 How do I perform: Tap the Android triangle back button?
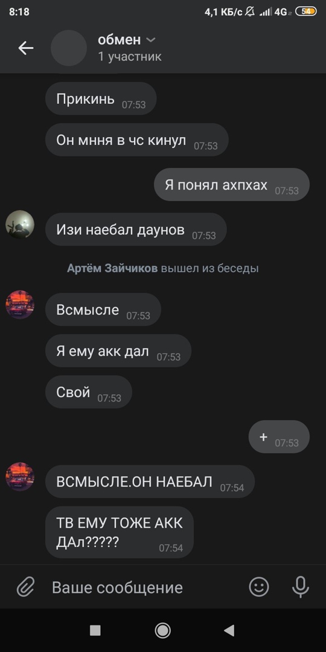(229, 630)
